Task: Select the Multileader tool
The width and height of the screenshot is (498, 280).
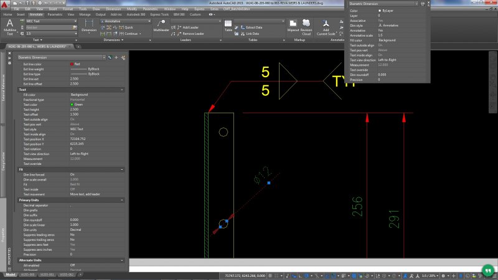Action: (161, 26)
